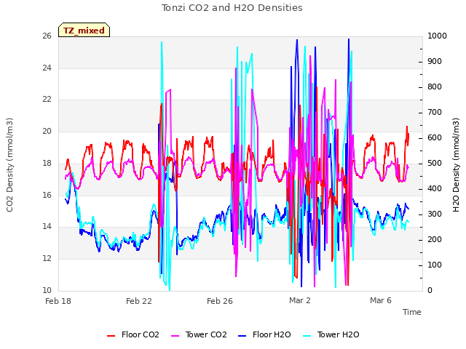Viewport: 466px width, 349px height.
Task: Click the 16 tick on the CO2 axis
Action: tap(47, 195)
